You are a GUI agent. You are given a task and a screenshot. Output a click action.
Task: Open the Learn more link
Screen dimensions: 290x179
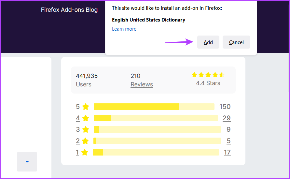(124, 29)
